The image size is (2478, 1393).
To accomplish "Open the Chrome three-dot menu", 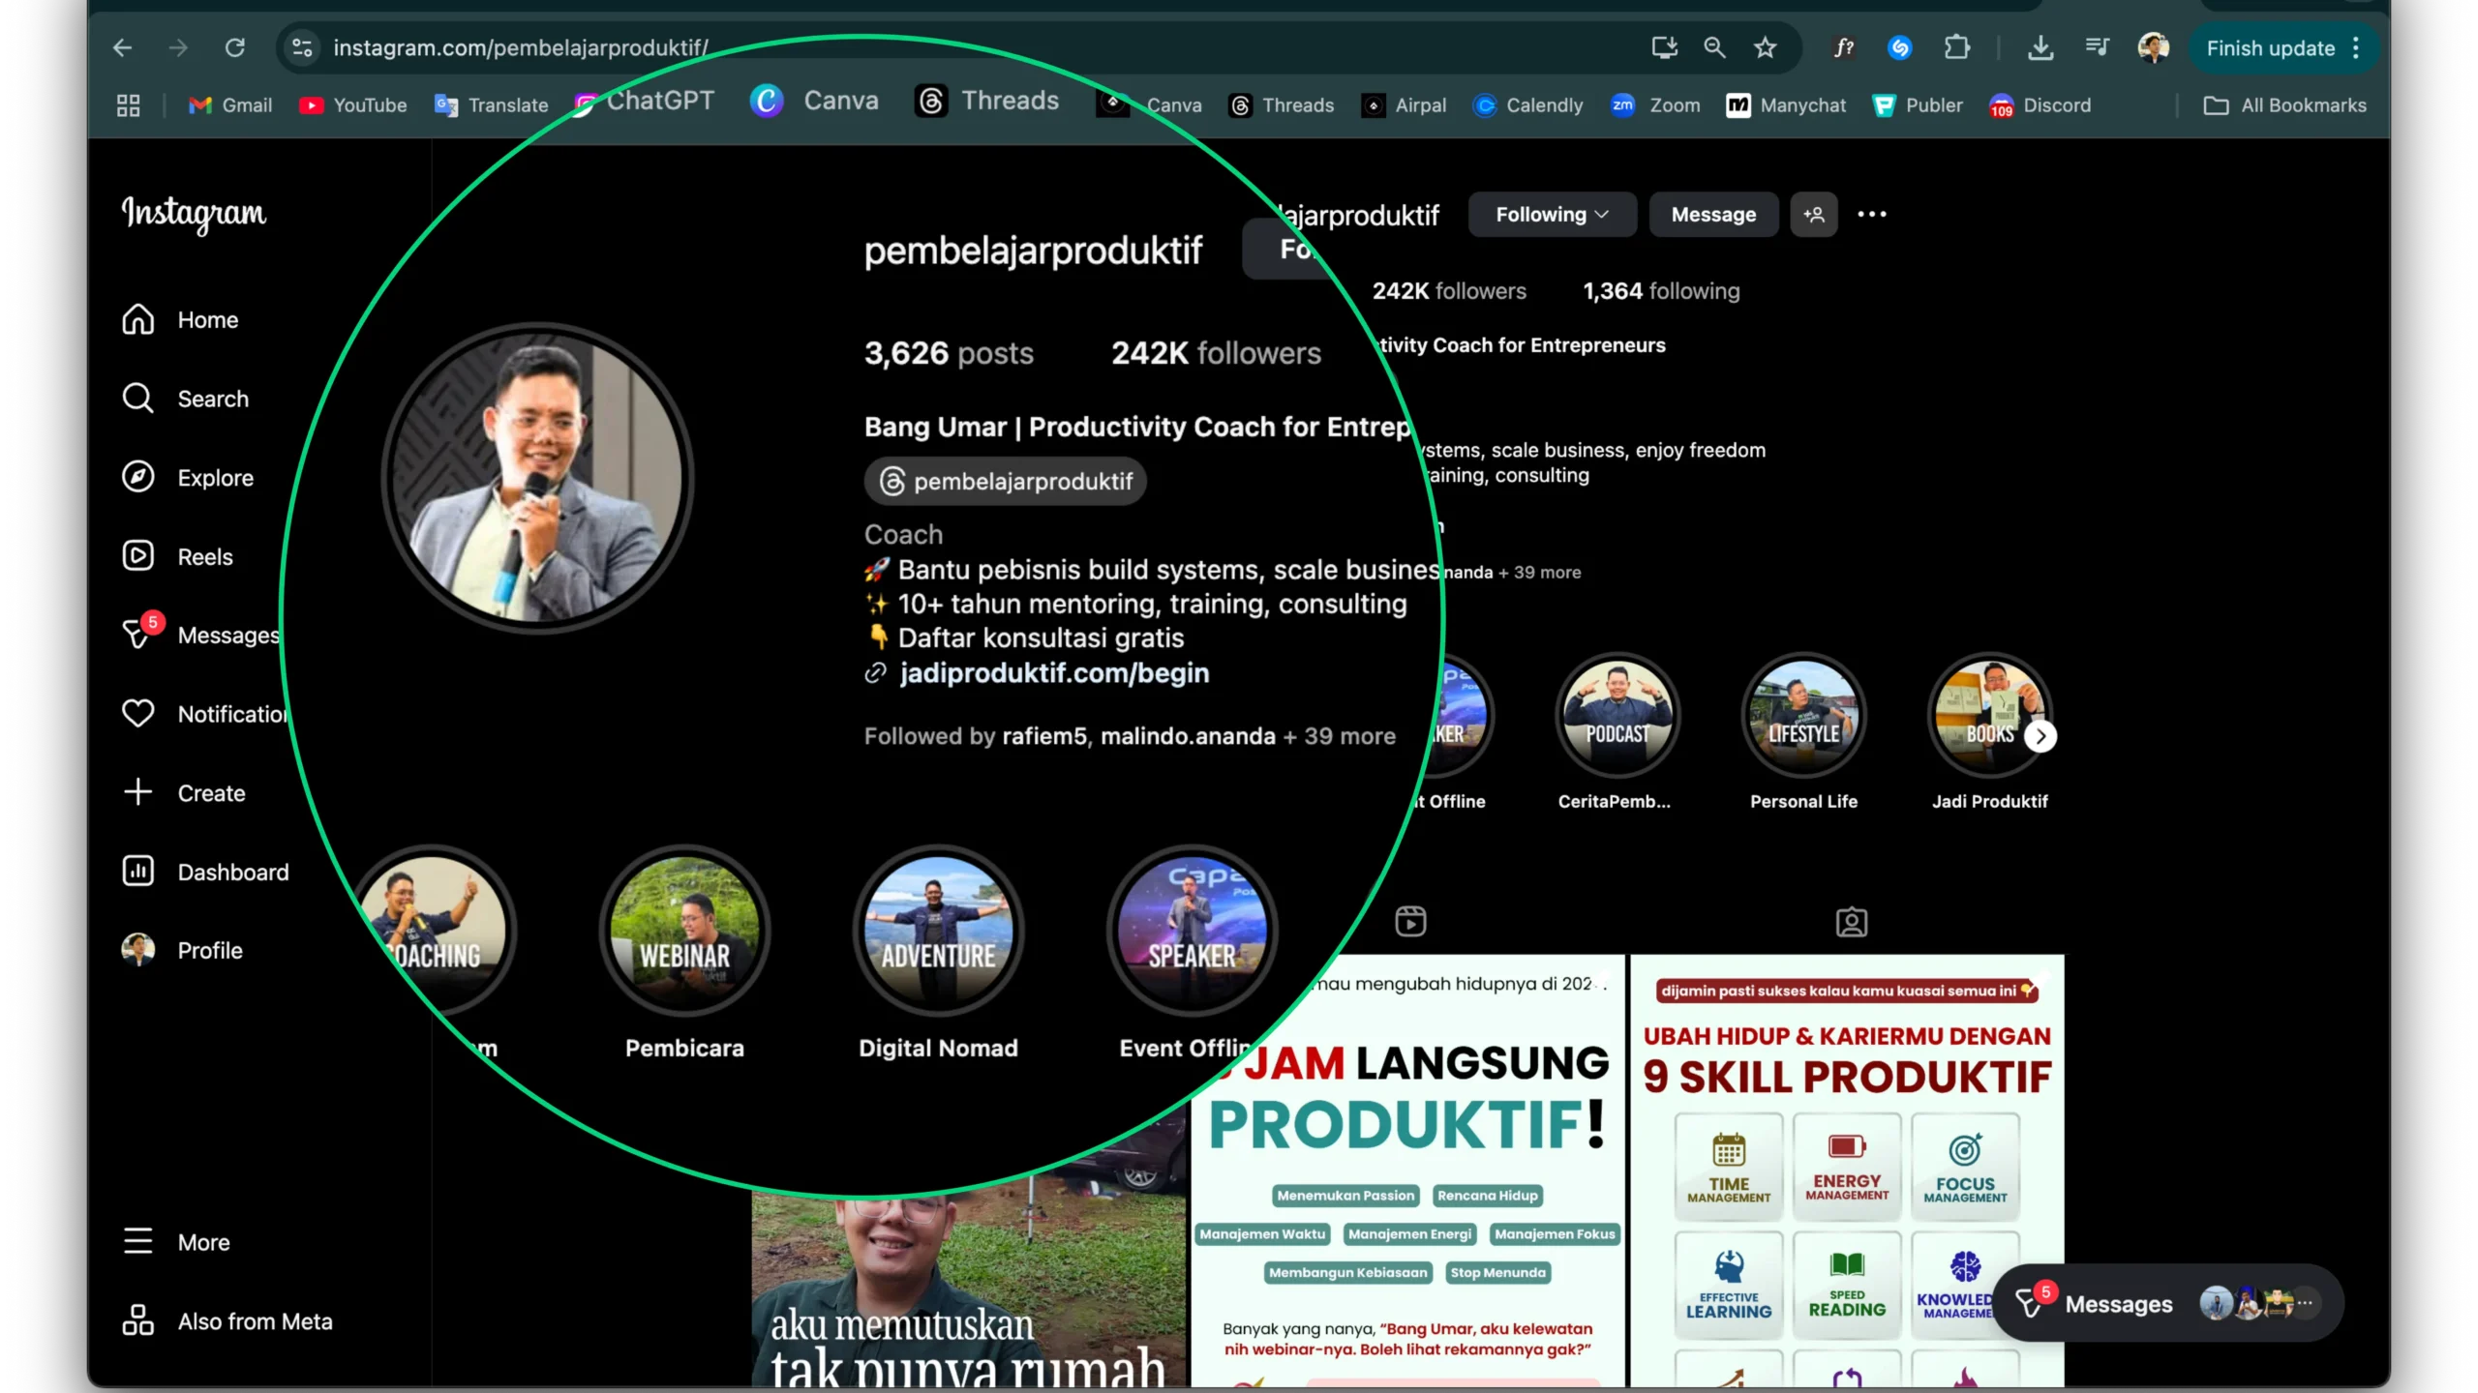I will point(2356,48).
